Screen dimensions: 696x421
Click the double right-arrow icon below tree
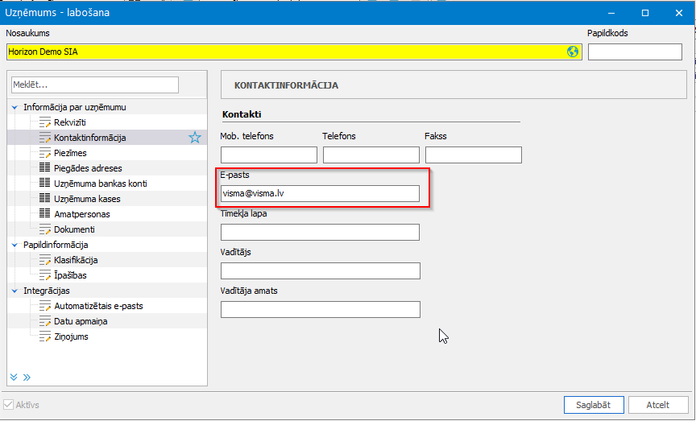pyautogui.click(x=27, y=378)
